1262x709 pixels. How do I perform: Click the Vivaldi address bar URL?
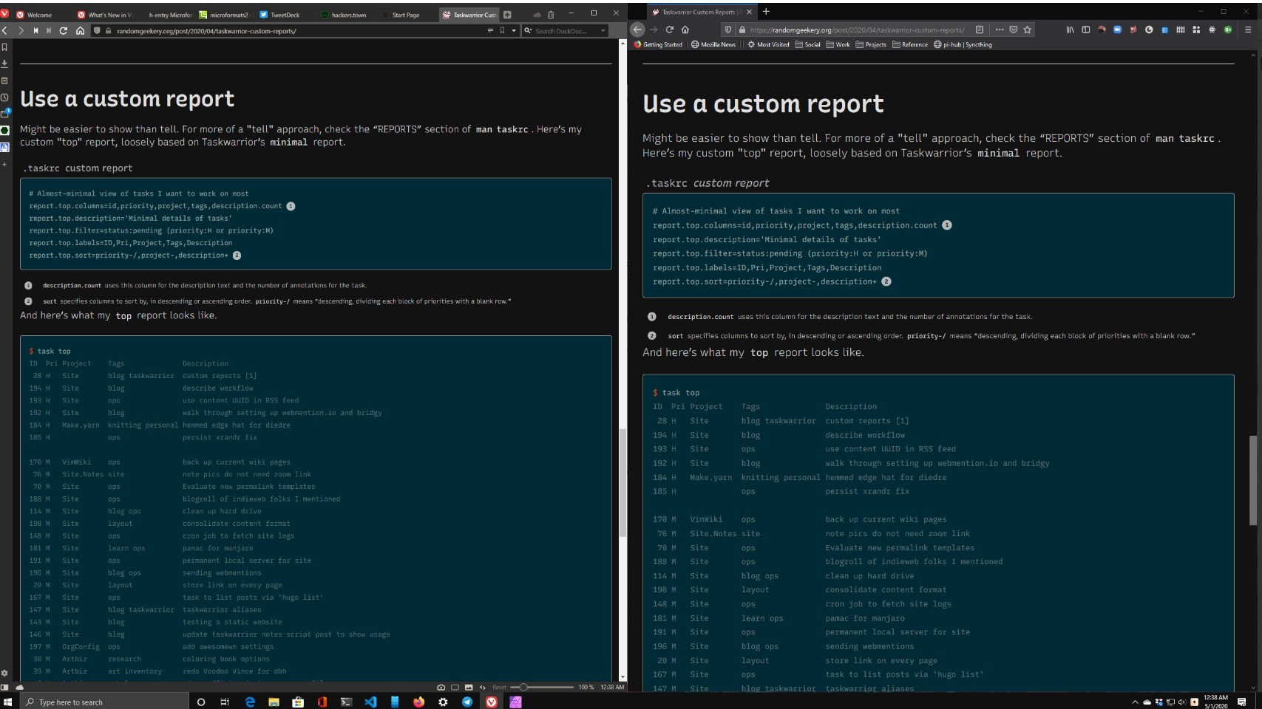click(206, 31)
